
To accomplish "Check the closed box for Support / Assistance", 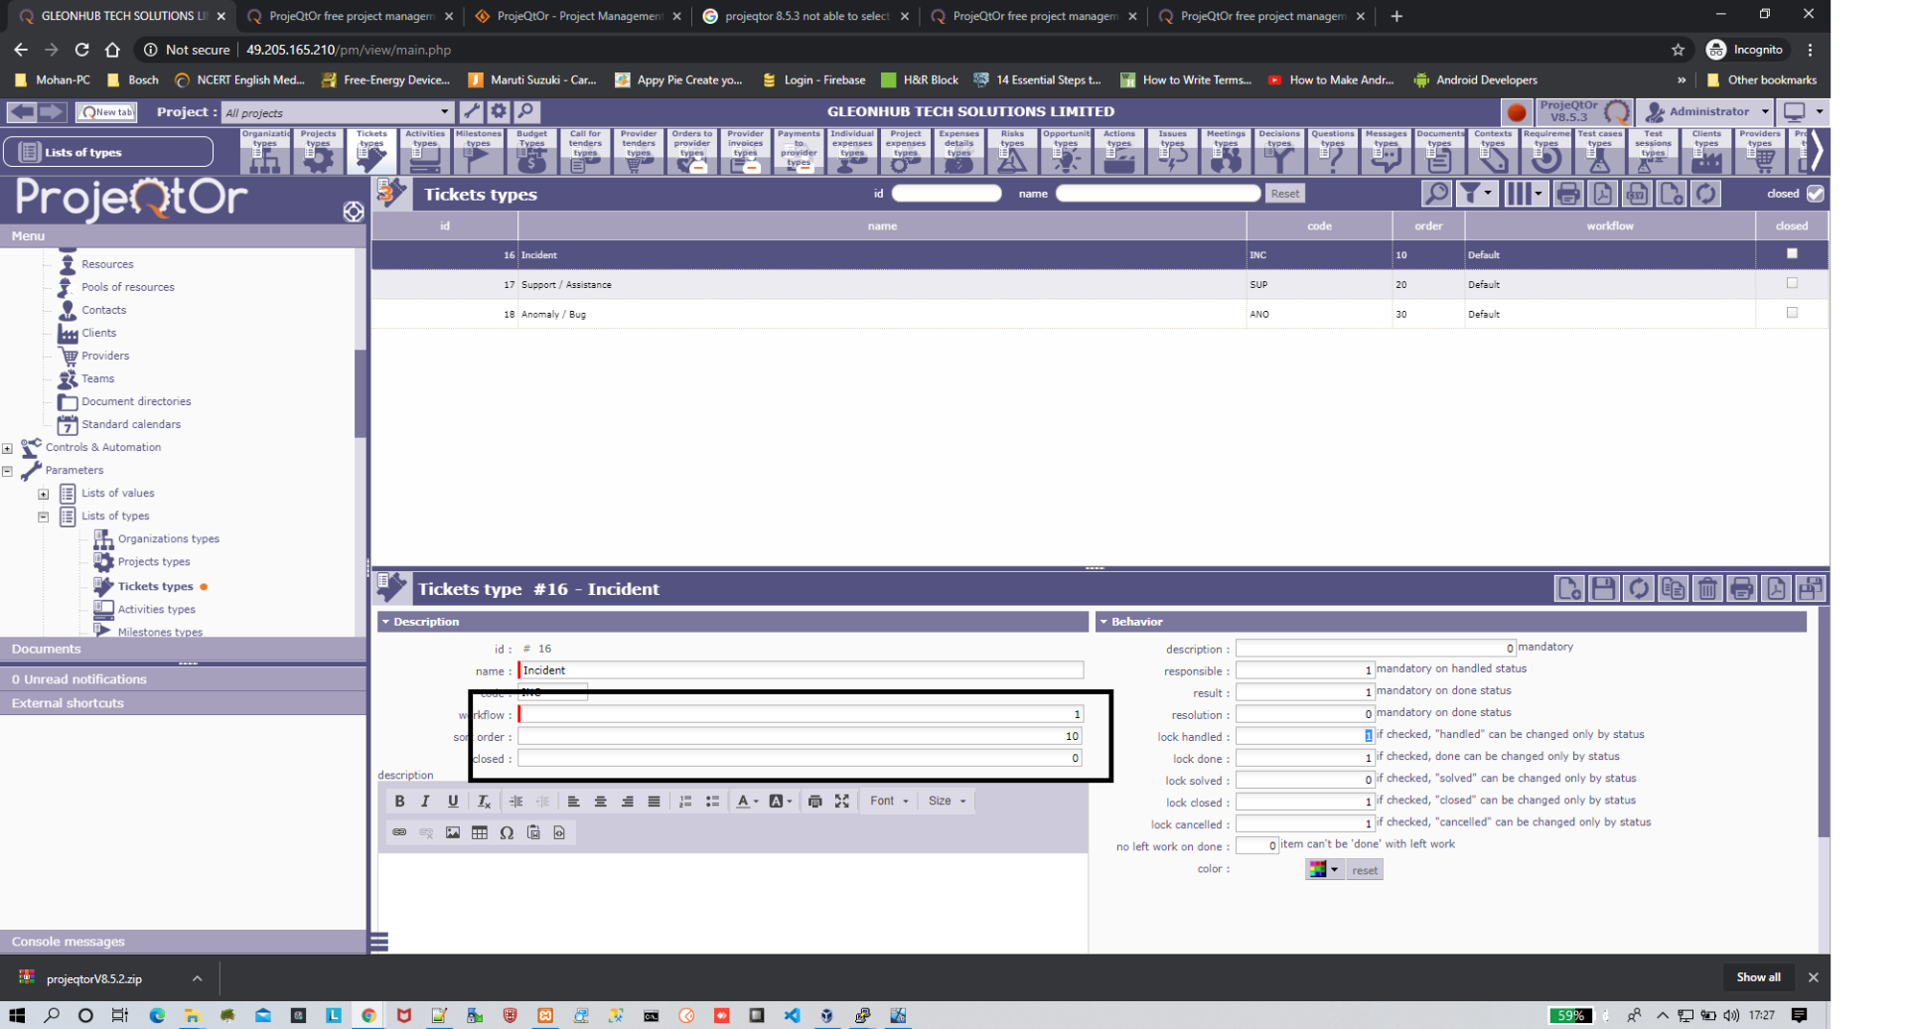I will click(x=1792, y=284).
